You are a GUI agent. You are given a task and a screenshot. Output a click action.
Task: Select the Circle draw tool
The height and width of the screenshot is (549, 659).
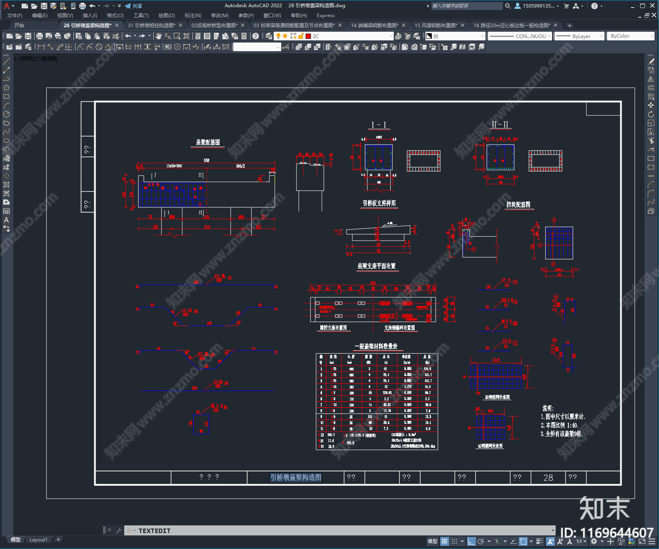[6, 114]
